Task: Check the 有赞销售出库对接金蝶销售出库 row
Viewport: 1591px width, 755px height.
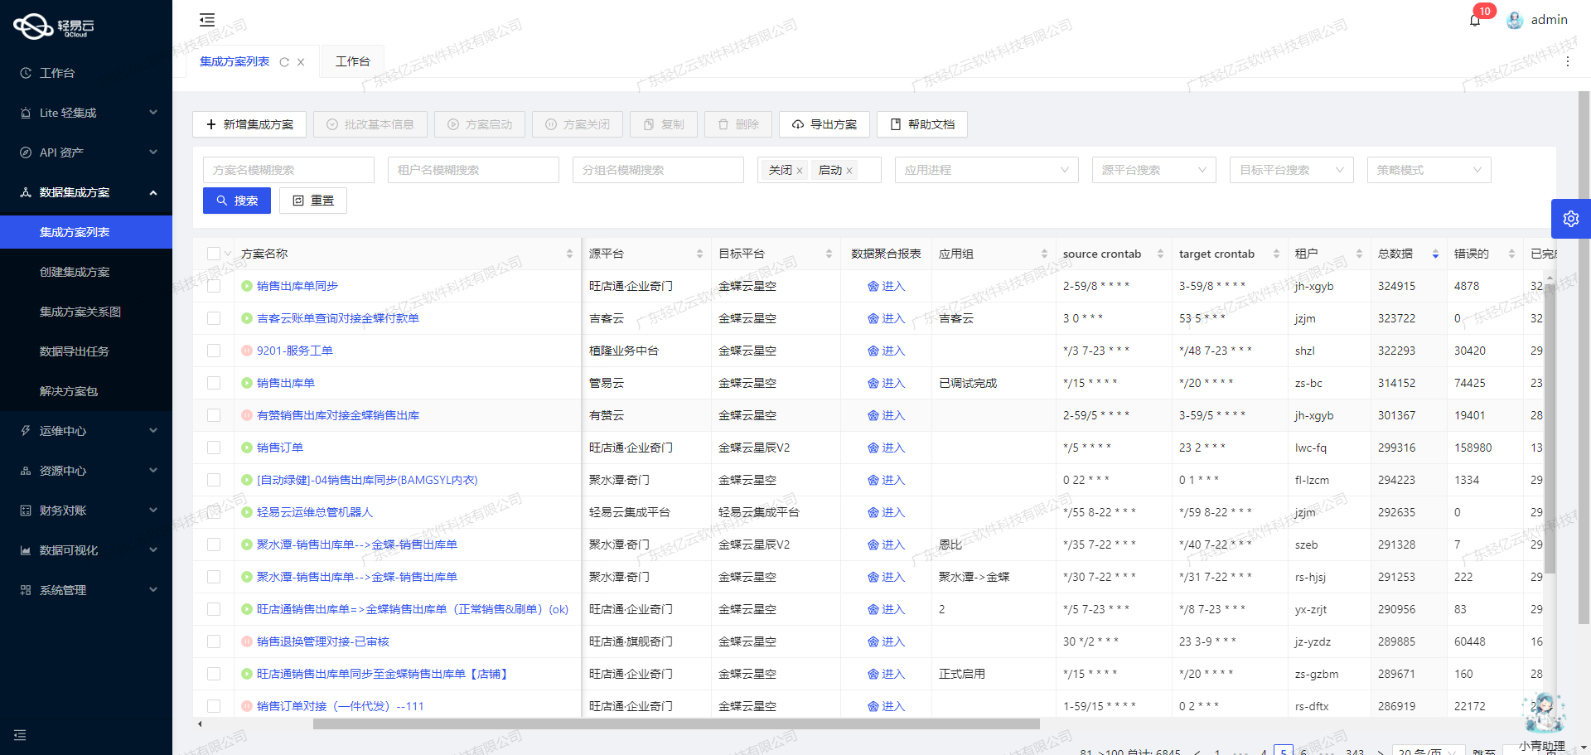Action: coord(214,415)
